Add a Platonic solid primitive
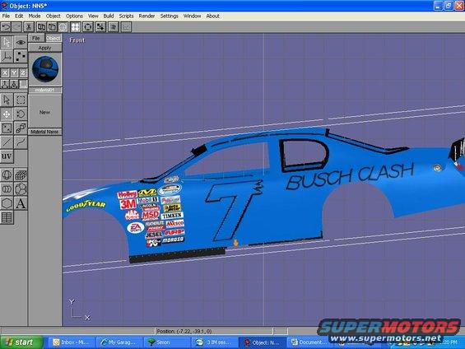Viewport: 465px width, 349px height. (21, 189)
